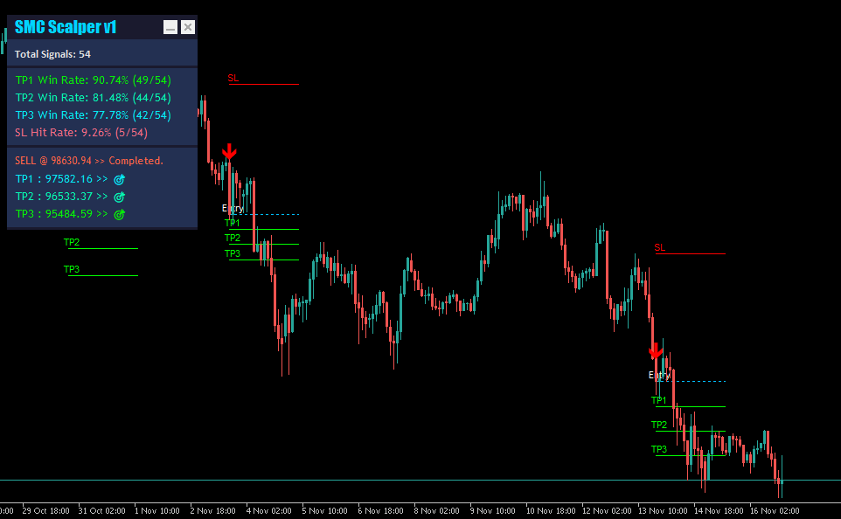841x519 pixels.
Task: Click the dashed Entry line near 13 Nov
Action: (692, 381)
